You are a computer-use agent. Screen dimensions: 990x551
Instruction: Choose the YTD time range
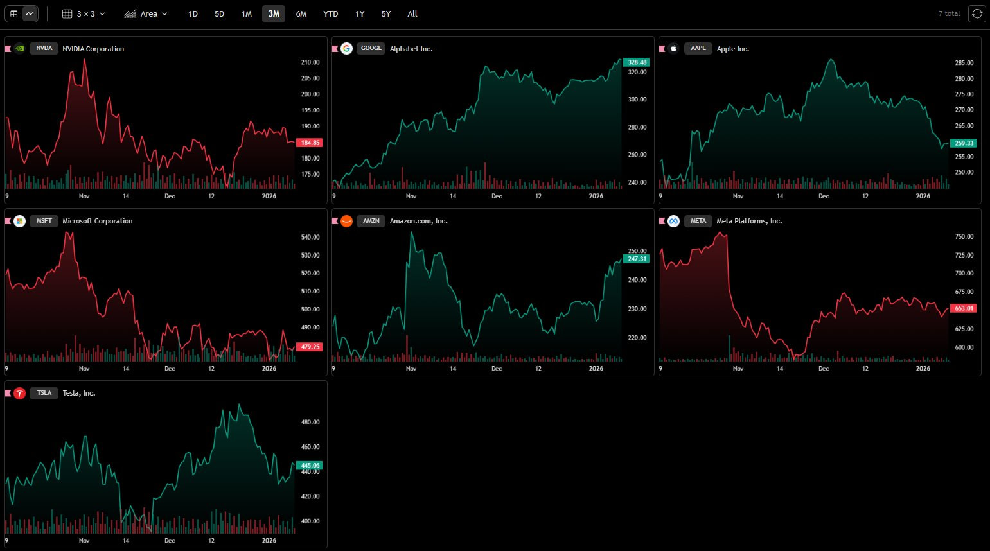(x=330, y=13)
